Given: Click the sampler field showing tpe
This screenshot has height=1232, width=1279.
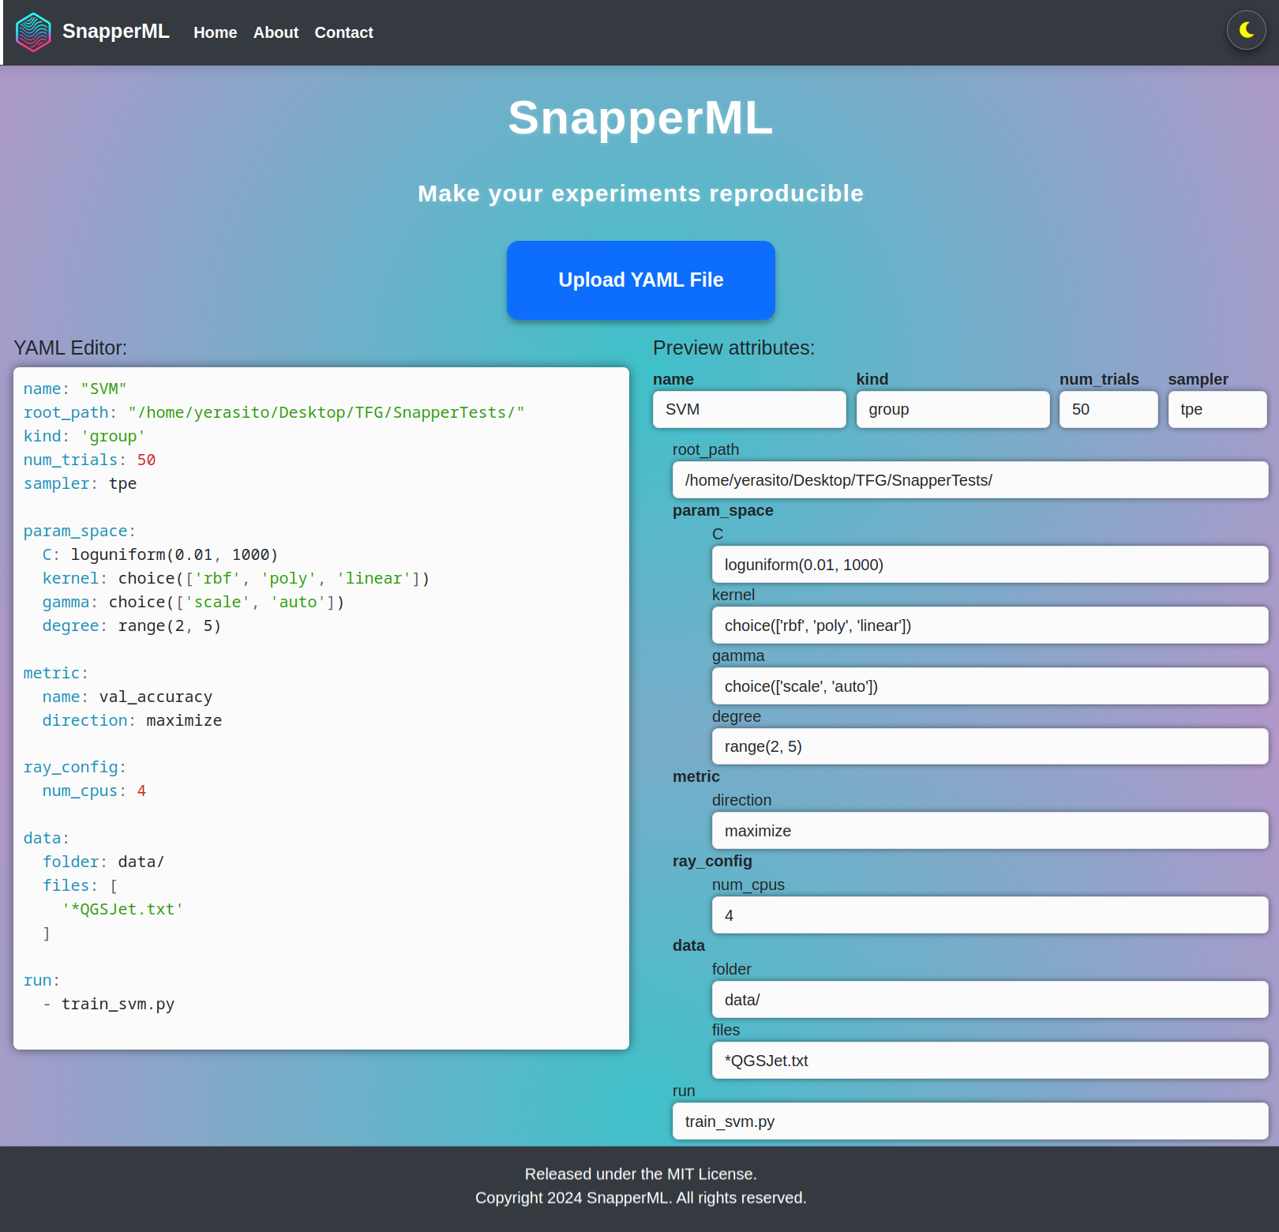Looking at the screenshot, I should [1217, 409].
